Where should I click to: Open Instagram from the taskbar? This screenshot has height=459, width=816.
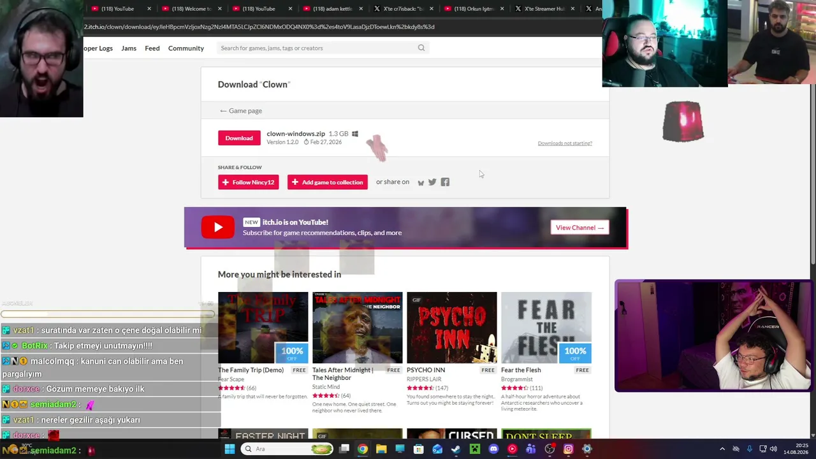pyautogui.click(x=569, y=449)
